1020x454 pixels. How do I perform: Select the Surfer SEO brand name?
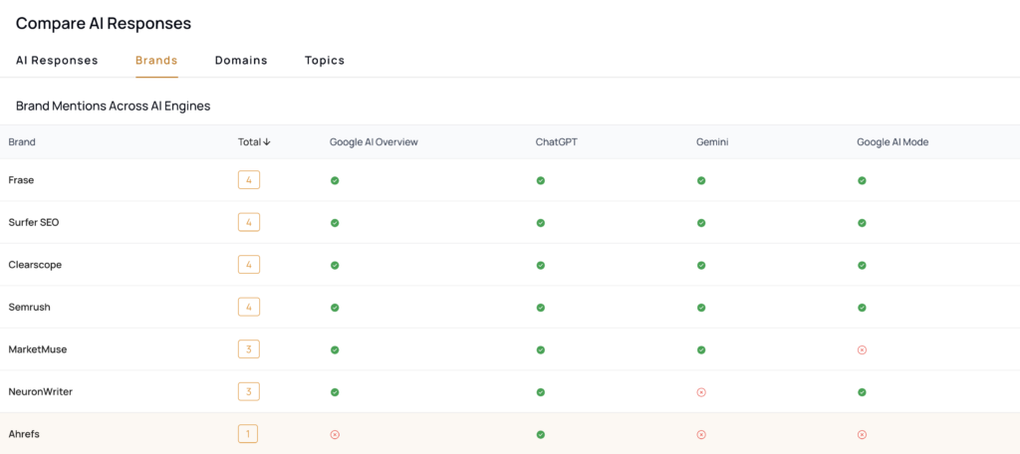coord(34,222)
